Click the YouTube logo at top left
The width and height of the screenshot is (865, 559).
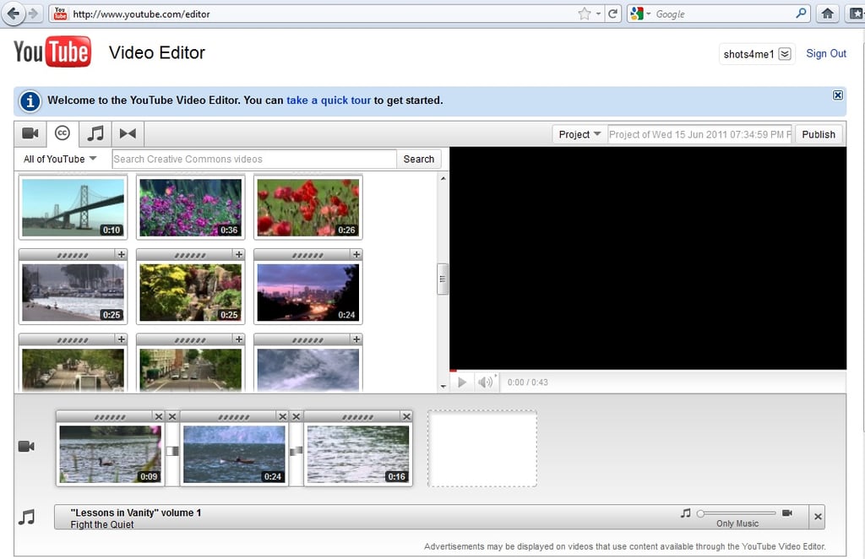(x=52, y=52)
